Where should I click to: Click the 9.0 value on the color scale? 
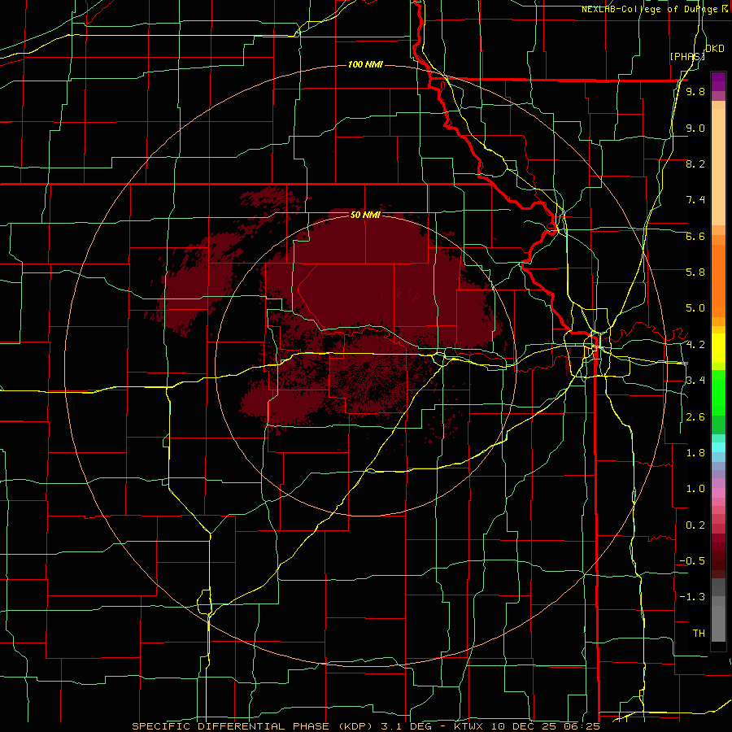pos(695,128)
